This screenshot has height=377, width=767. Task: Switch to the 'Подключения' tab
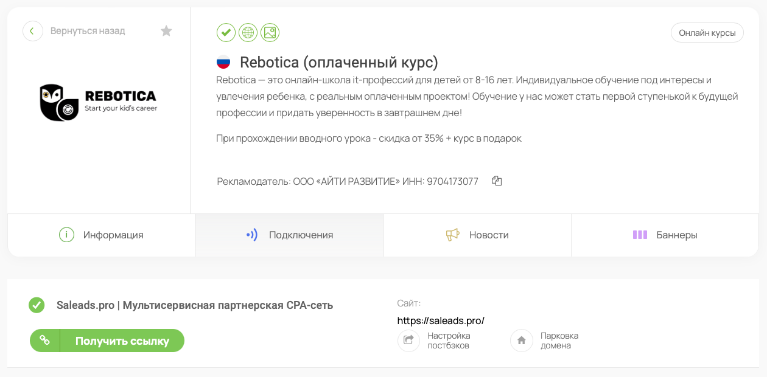(289, 235)
